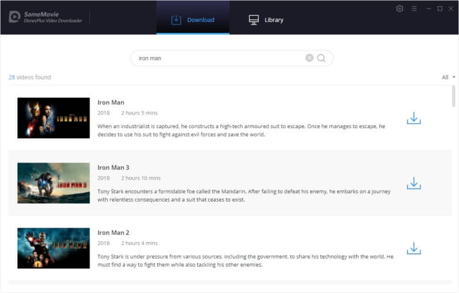Click the SameMovie logo icon
The width and height of the screenshot is (459, 293).
(14, 17)
